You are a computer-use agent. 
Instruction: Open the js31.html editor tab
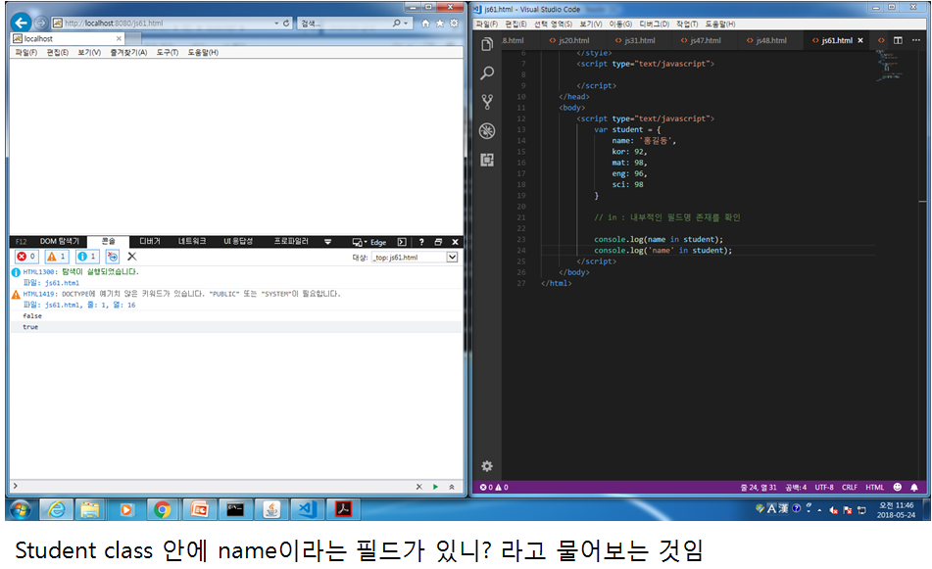[x=635, y=40]
